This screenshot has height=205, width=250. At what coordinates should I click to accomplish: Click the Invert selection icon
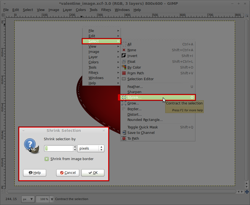click(124, 56)
